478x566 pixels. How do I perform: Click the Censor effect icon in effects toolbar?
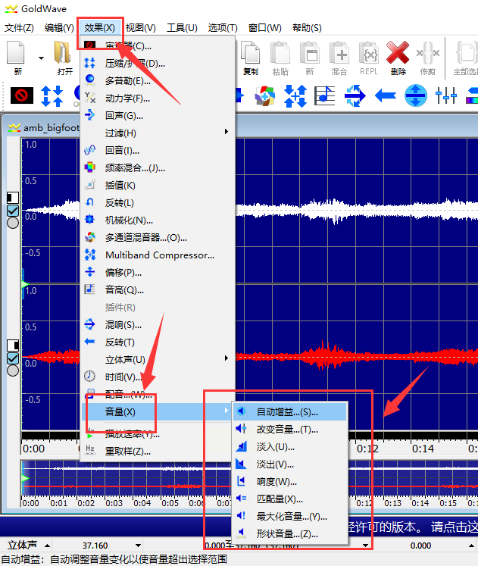point(22,95)
